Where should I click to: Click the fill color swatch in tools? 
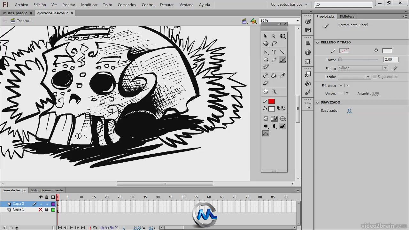point(272,109)
